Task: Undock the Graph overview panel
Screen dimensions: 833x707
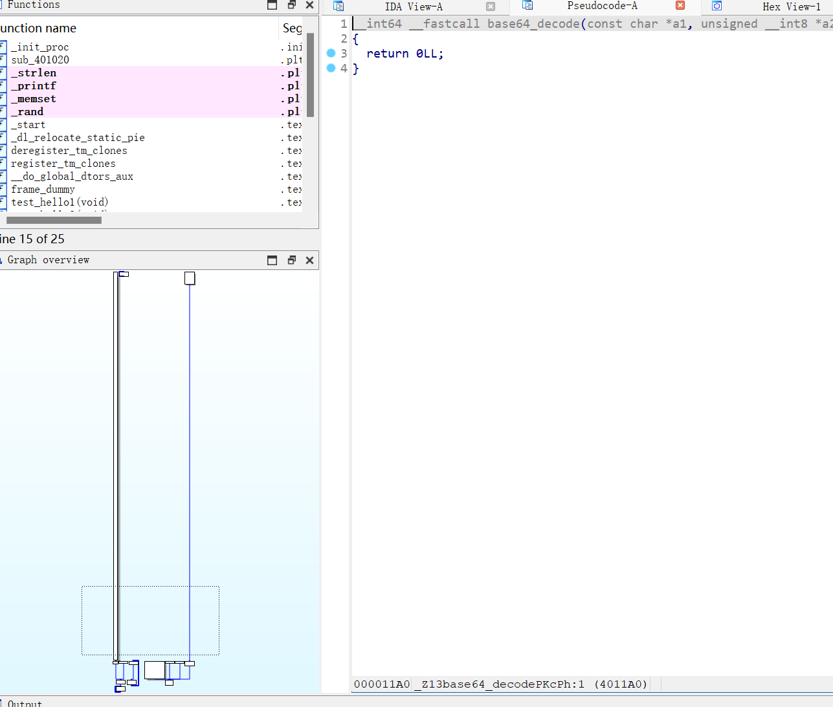Action: (291, 260)
